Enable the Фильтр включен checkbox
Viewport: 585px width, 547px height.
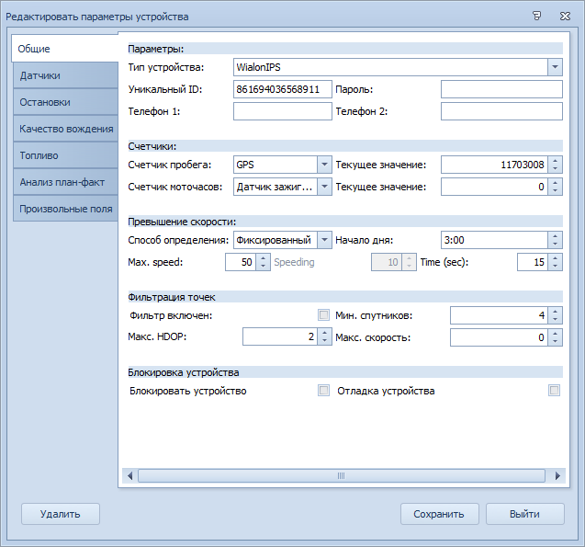point(323,315)
